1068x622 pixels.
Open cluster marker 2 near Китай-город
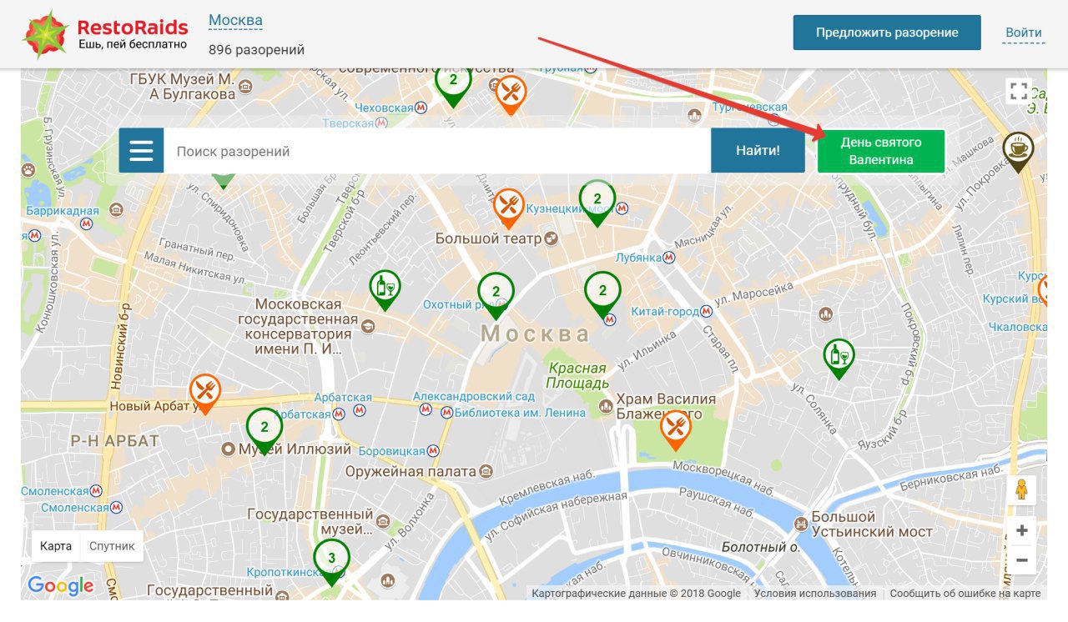point(602,295)
